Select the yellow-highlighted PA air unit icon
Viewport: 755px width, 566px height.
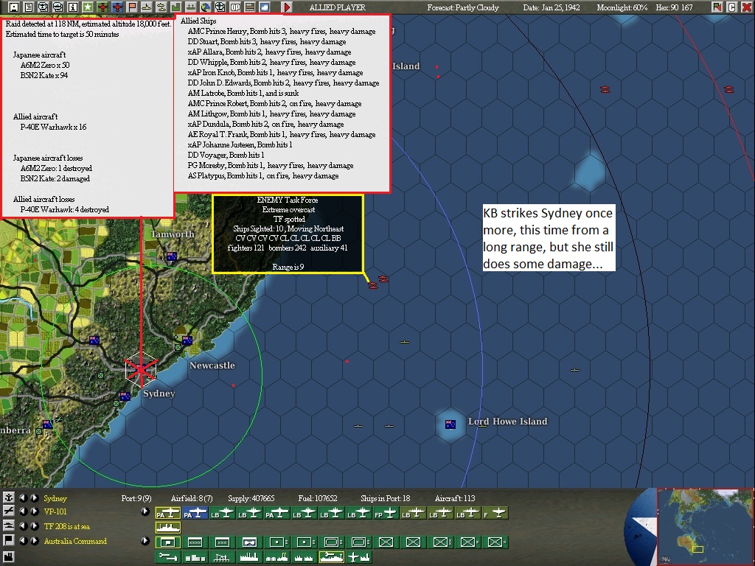[x=167, y=513]
